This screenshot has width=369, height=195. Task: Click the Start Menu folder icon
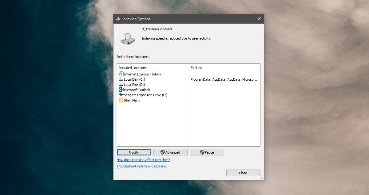point(121,100)
